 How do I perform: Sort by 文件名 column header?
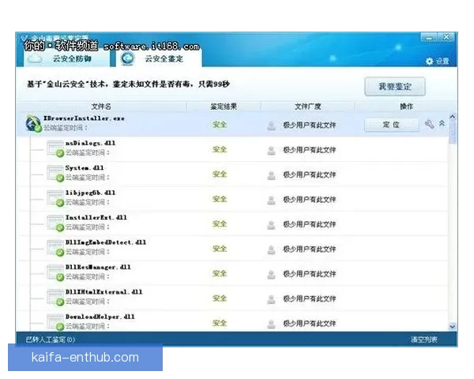click(x=101, y=107)
